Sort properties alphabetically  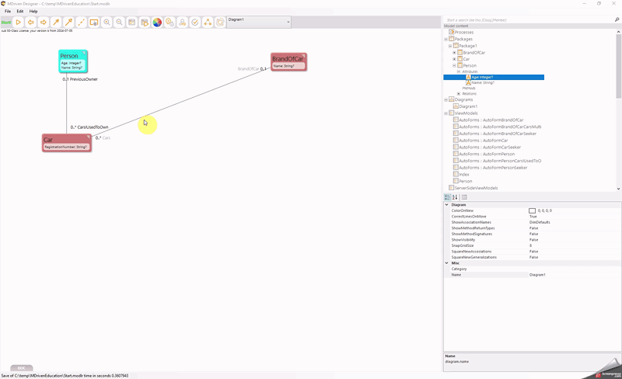pyautogui.click(x=456, y=197)
